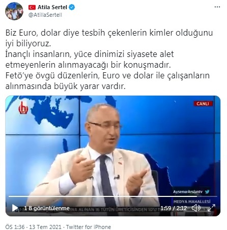Click the red CANLI live badge
This screenshot has height=230, width=227.
[203, 103]
